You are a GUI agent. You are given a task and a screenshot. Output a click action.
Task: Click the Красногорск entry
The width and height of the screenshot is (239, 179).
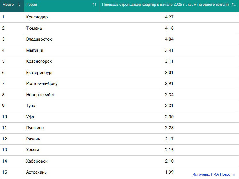coord(39,61)
